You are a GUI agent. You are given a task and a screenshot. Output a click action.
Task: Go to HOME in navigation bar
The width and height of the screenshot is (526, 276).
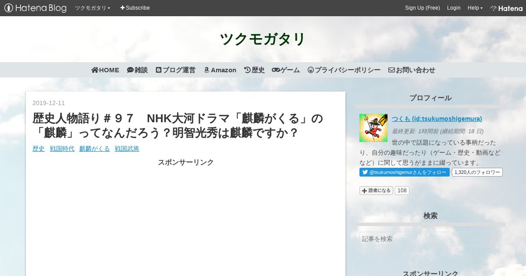tap(105, 70)
